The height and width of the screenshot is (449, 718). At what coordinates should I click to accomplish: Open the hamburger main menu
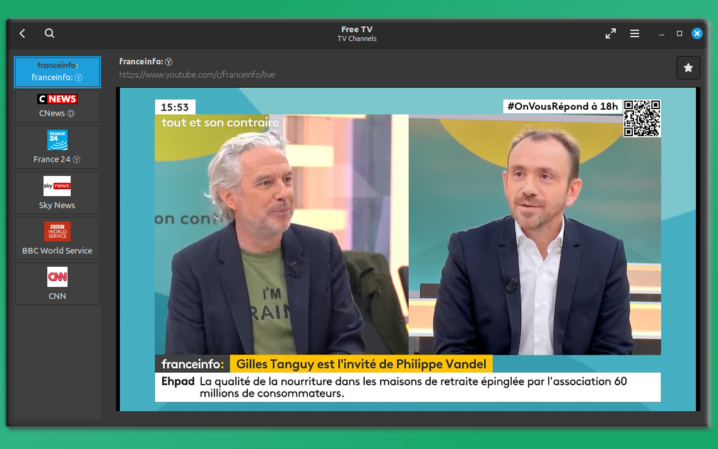tap(635, 33)
